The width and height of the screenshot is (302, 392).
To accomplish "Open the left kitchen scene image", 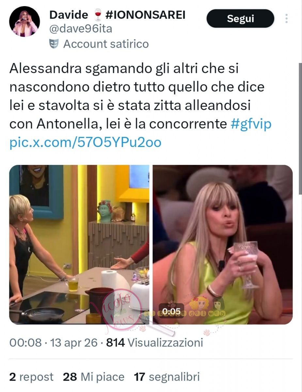I will point(79,245).
